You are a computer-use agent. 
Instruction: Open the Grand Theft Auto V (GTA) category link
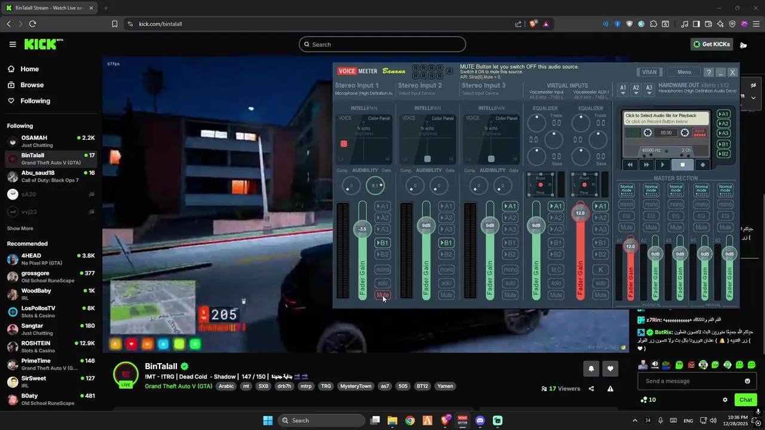pyautogui.click(x=179, y=386)
